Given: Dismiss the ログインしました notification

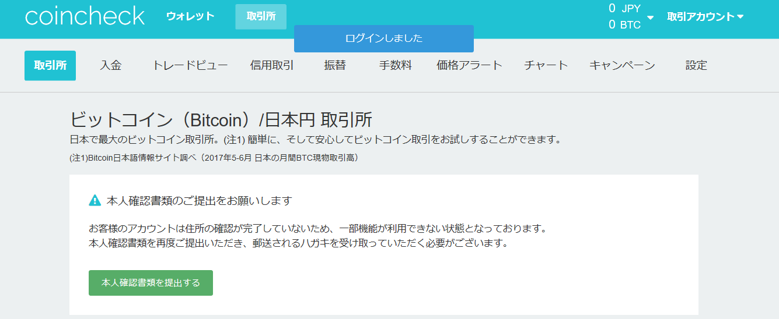Looking at the screenshot, I should (384, 38).
